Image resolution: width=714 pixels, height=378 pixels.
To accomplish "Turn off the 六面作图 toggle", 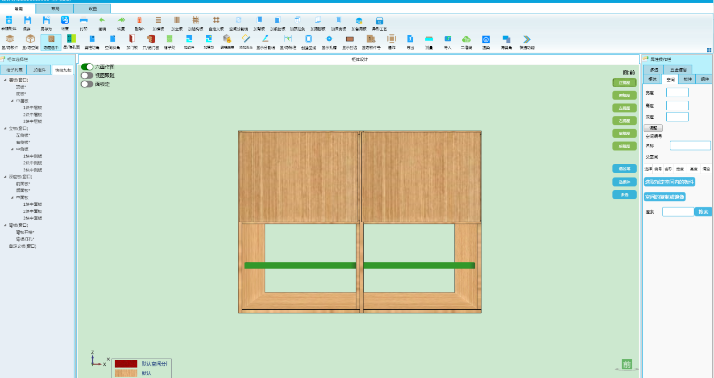I will [x=87, y=67].
